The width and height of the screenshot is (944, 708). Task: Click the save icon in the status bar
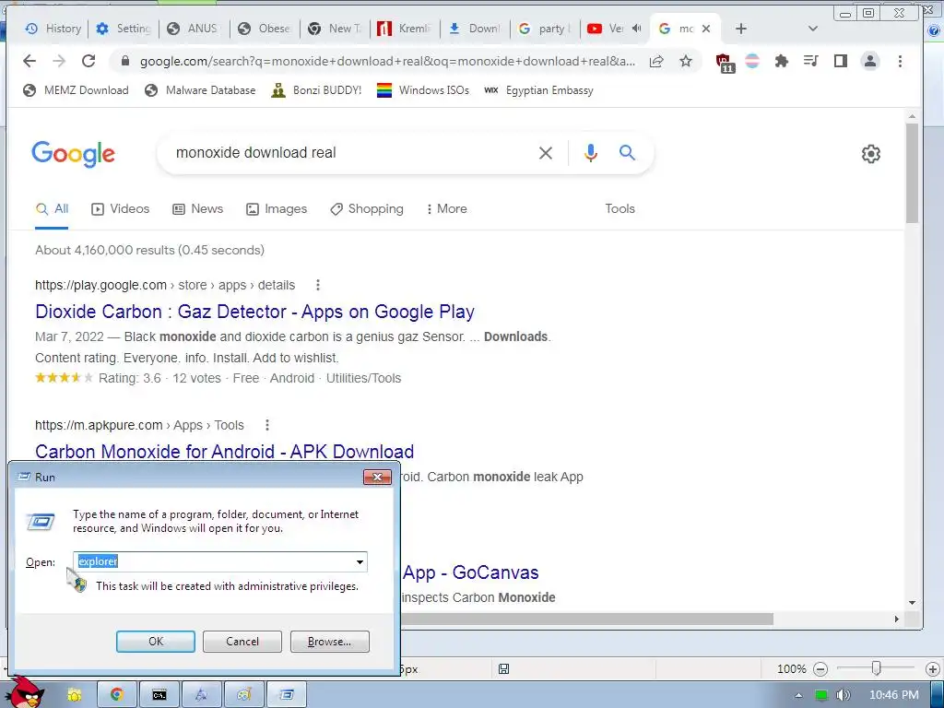(x=504, y=669)
